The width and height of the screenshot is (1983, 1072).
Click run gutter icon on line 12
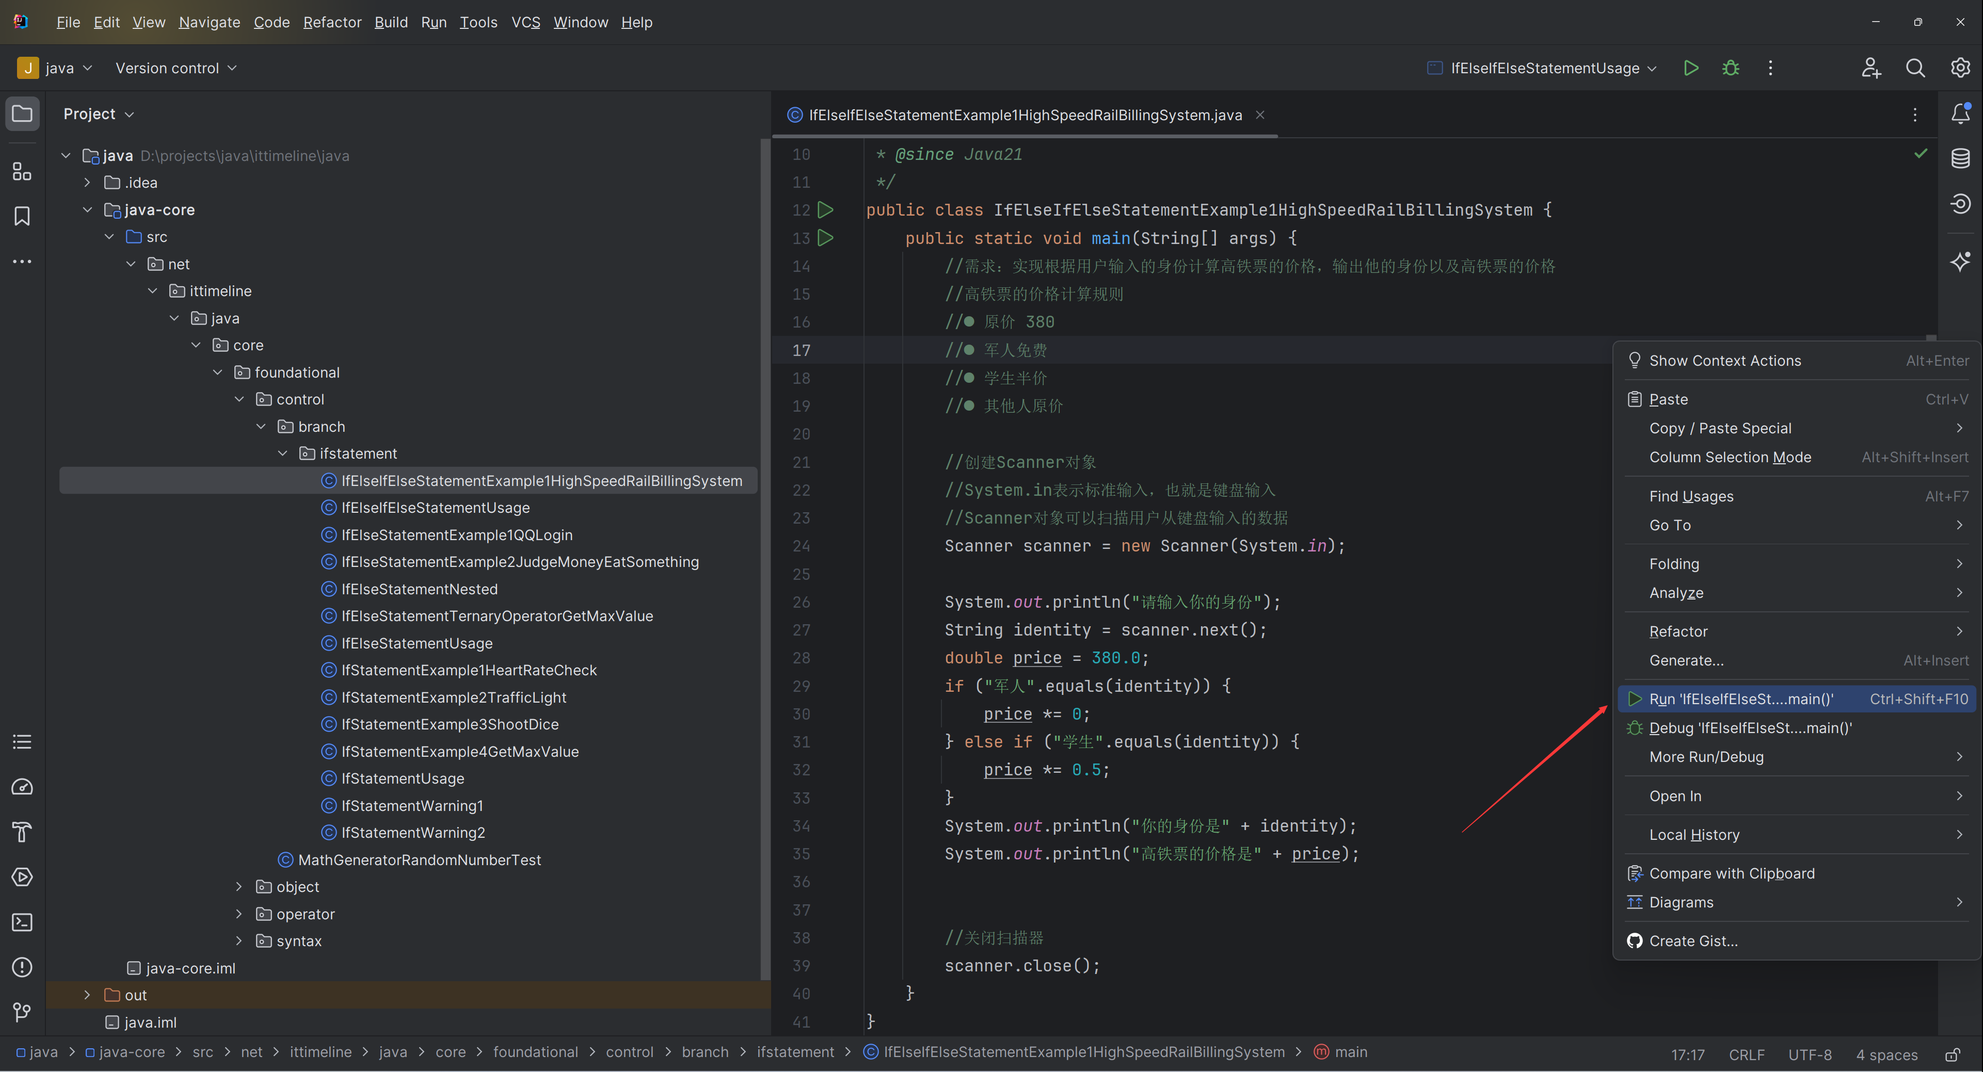pyautogui.click(x=825, y=209)
